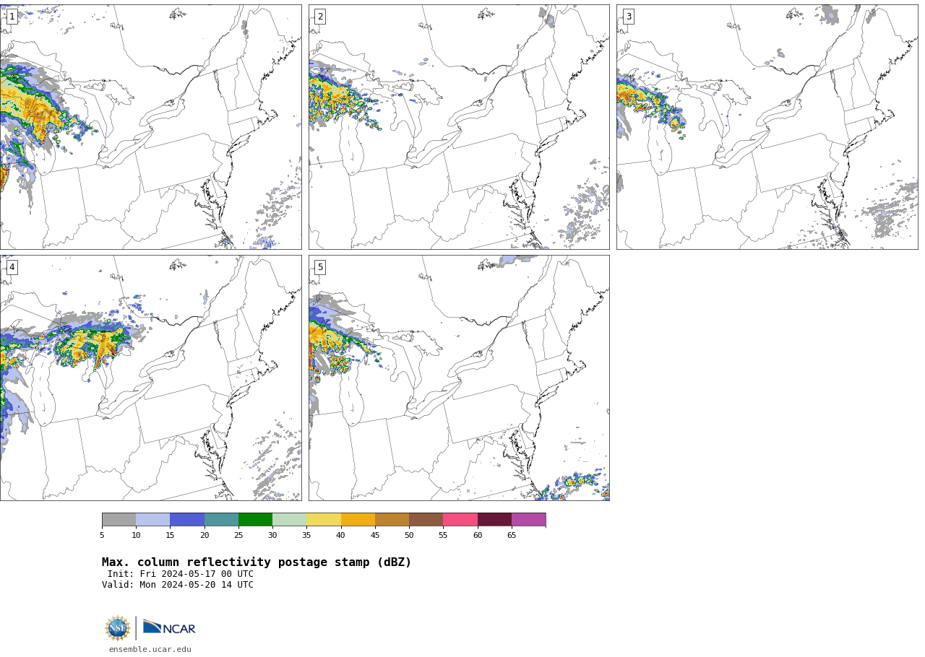Viewport: 925px width, 657px height.
Task: Open ensemble member 4 reflectivity map
Action: pos(150,378)
